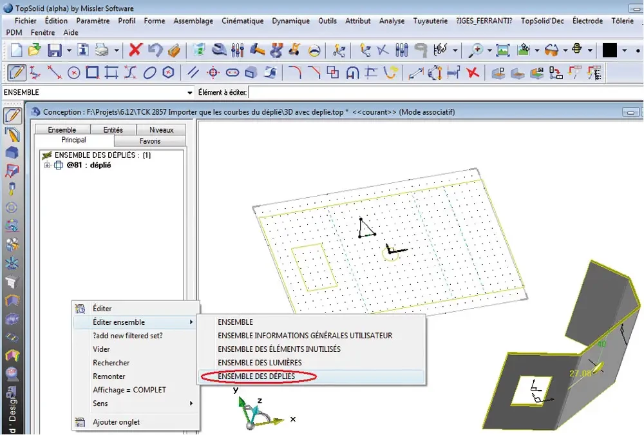Select the circle drawing tool

73,73
